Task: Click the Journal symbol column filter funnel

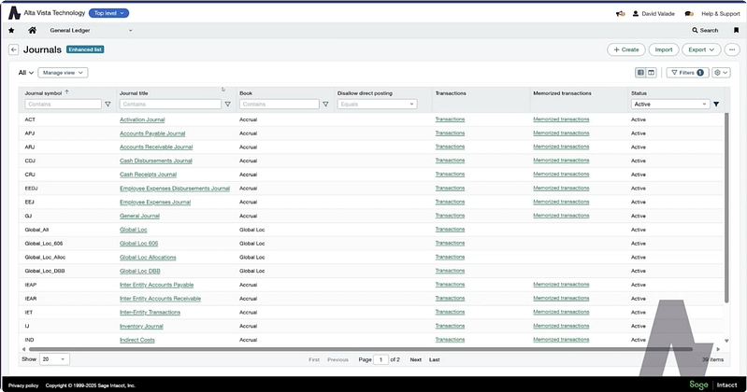Action: 108,105
